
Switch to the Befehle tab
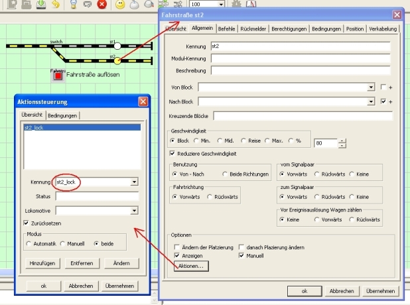[x=226, y=29]
